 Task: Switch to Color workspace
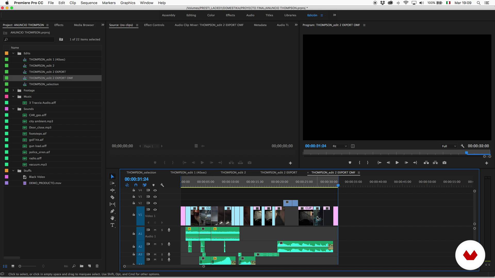(x=211, y=15)
